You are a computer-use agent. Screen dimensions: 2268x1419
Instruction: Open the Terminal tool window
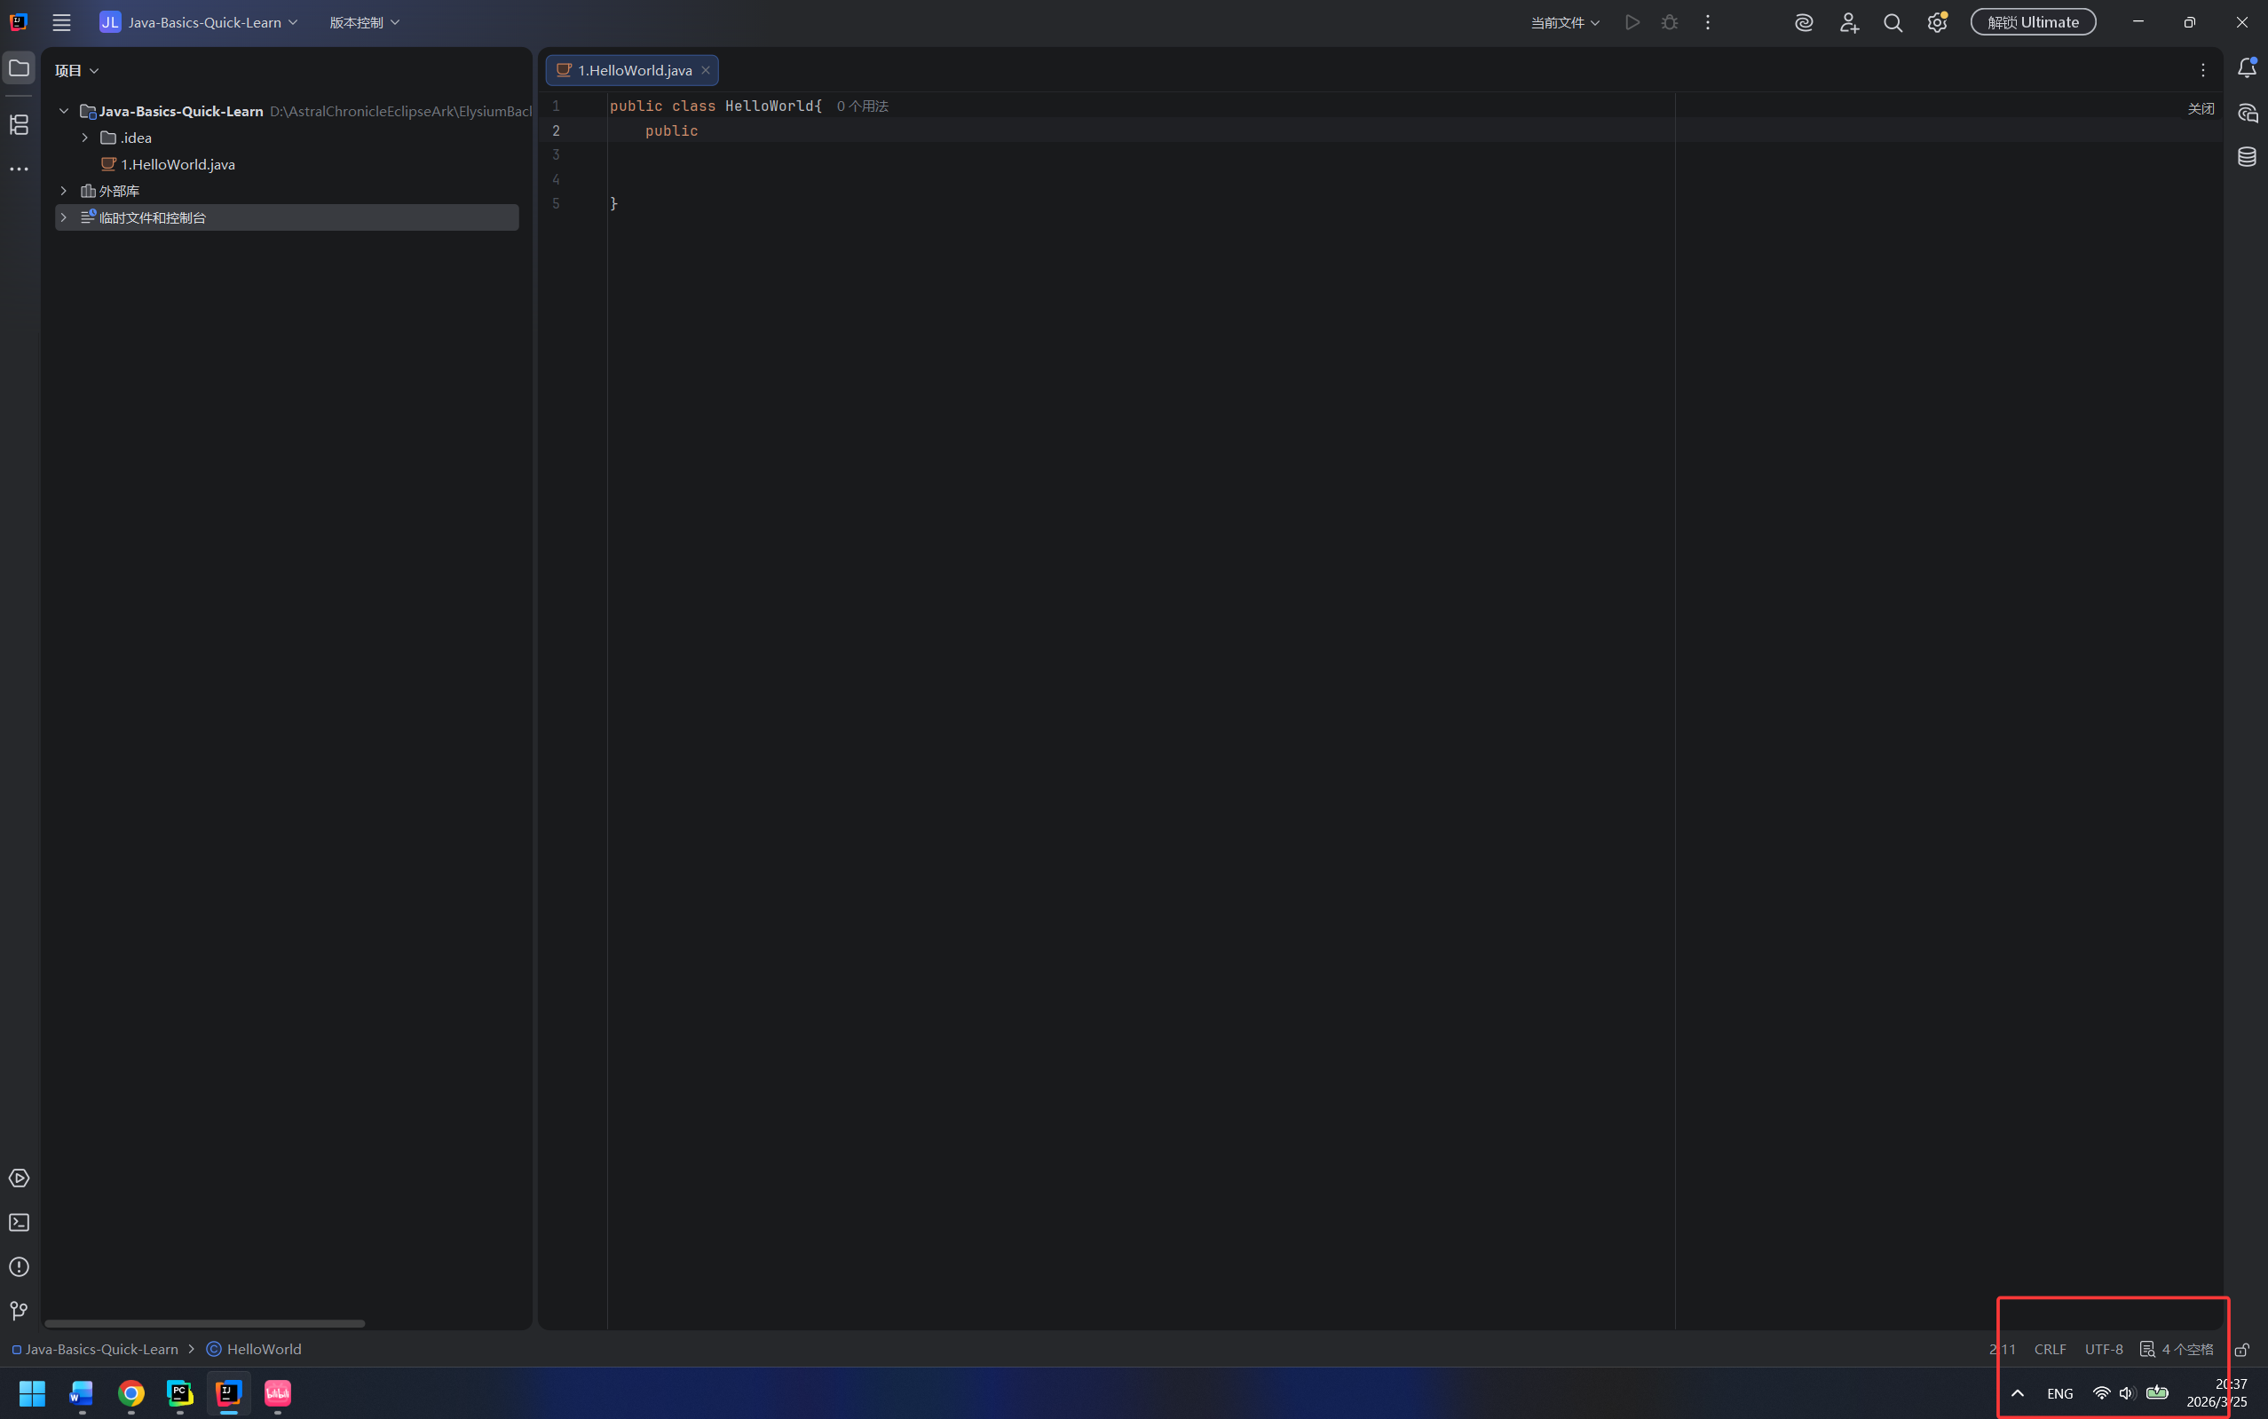coord(19,1222)
